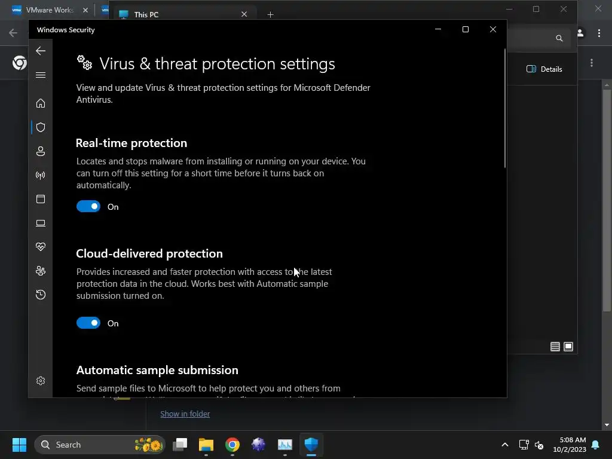The image size is (612, 459).
Task: Switch to details list view icon
Action: click(555, 347)
